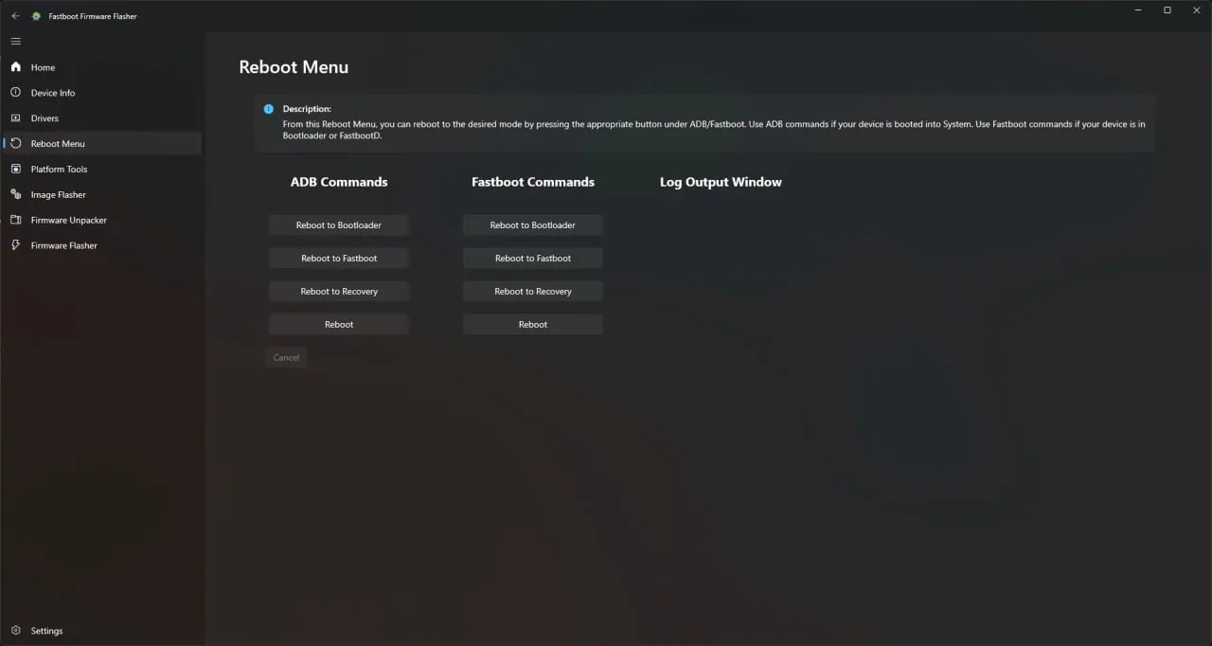Click the Description label text
1212x646 pixels.
(x=307, y=109)
